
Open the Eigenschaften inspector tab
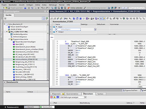[131, 90]
